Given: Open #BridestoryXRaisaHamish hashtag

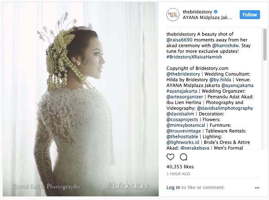Looking at the screenshot, I should [194, 57].
